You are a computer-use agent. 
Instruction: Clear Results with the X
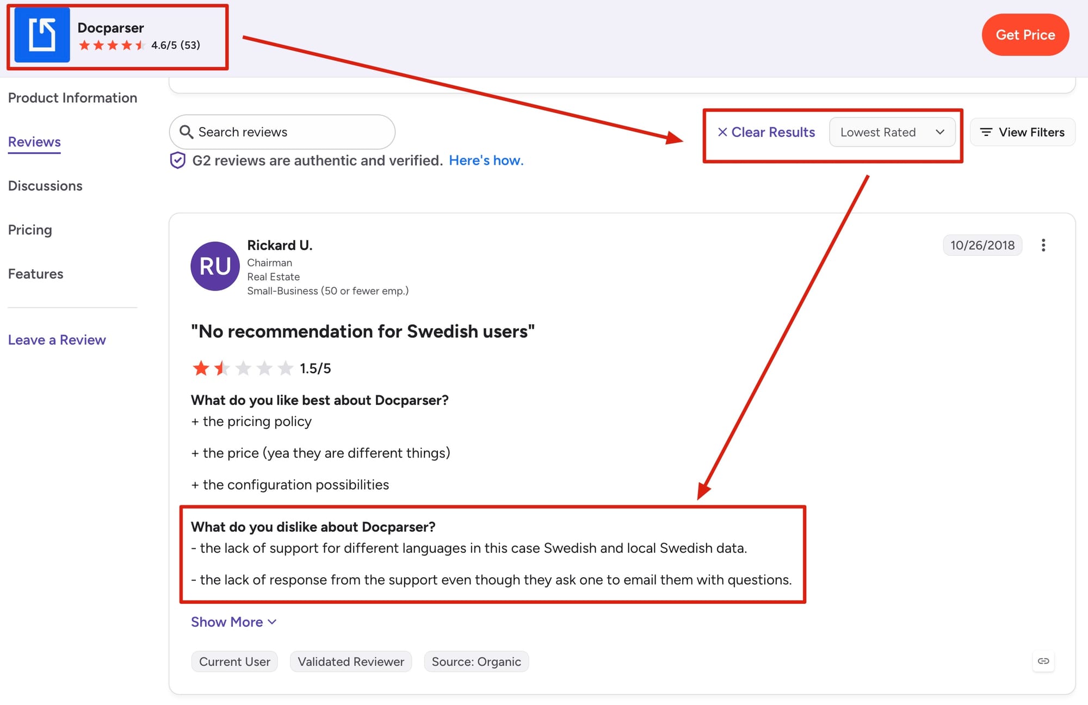pos(766,132)
